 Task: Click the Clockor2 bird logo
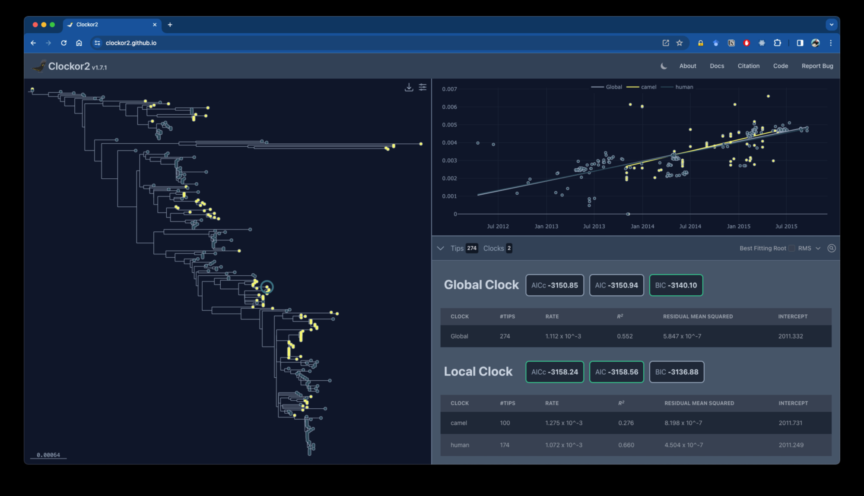click(39, 66)
